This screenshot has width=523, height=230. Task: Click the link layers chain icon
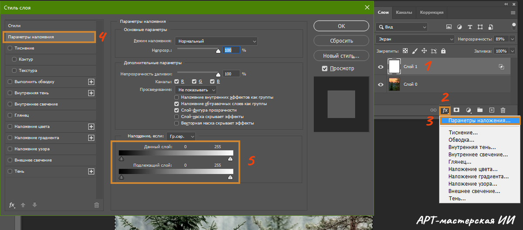tap(434, 111)
